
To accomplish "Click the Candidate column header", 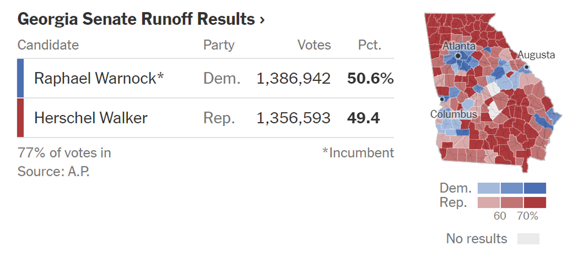I will coord(48,45).
